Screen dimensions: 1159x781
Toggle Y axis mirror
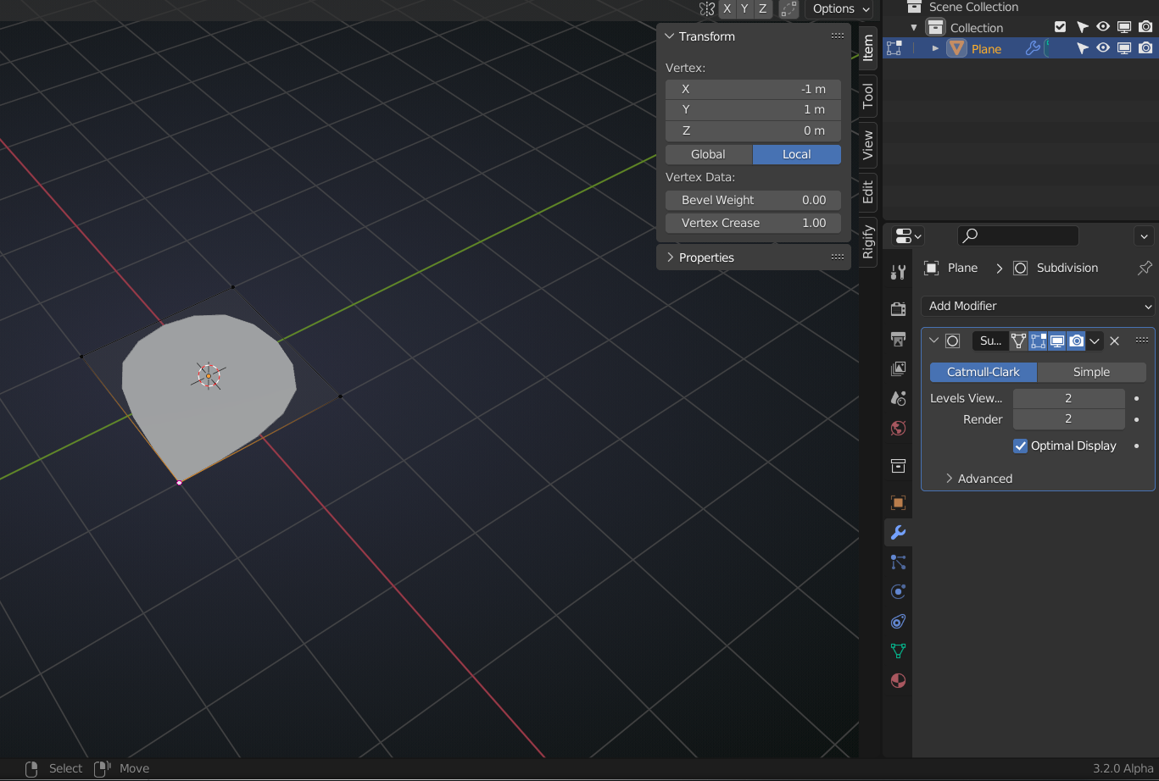744,8
